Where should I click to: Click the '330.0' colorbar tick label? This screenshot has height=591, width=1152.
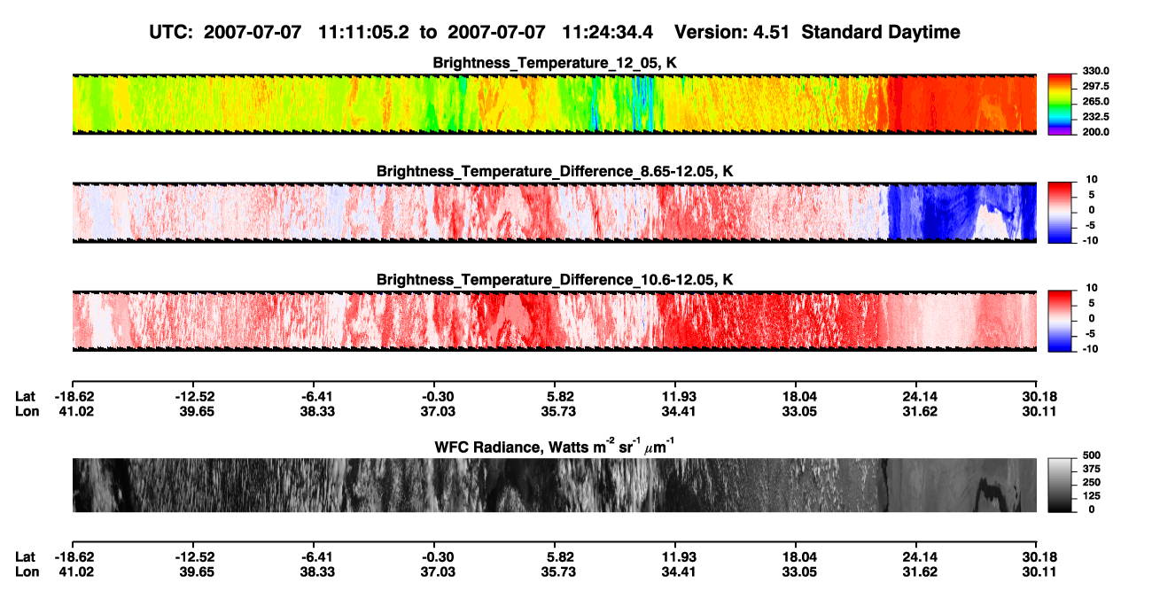1095,71
